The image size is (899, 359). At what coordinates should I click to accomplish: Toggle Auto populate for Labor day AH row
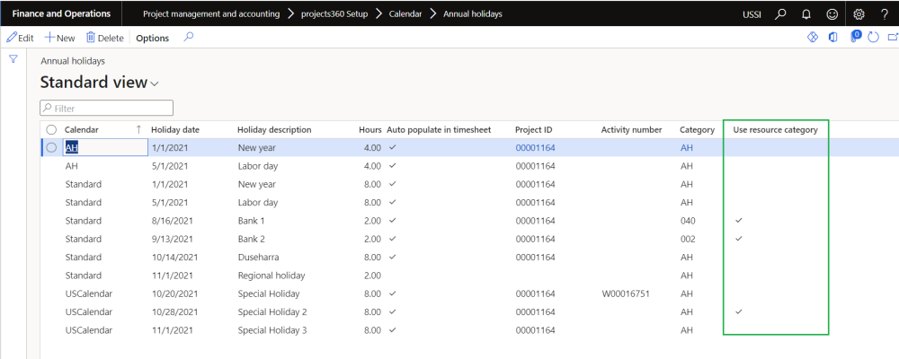(x=393, y=166)
